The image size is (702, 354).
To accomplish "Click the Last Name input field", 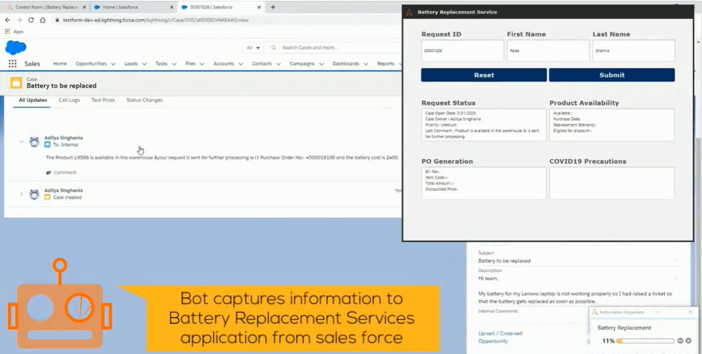I will pos(633,50).
